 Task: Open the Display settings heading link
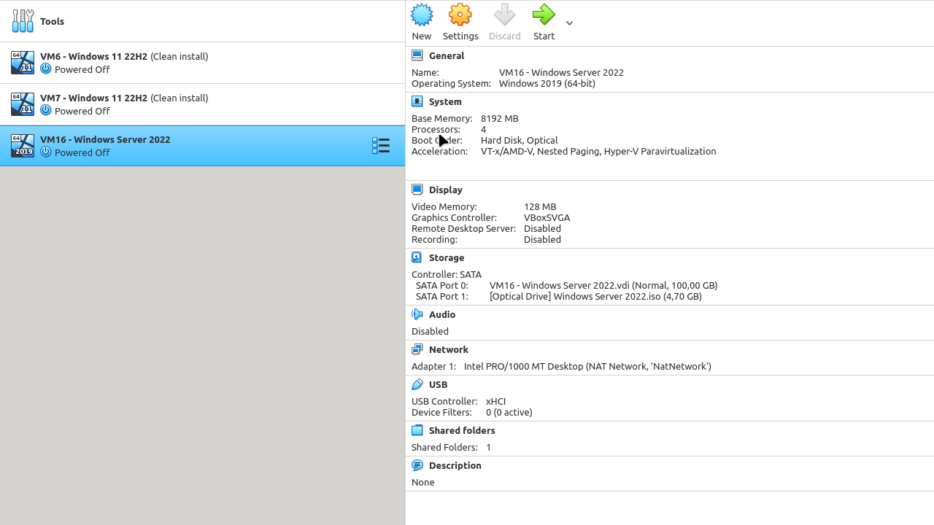pos(446,190)
